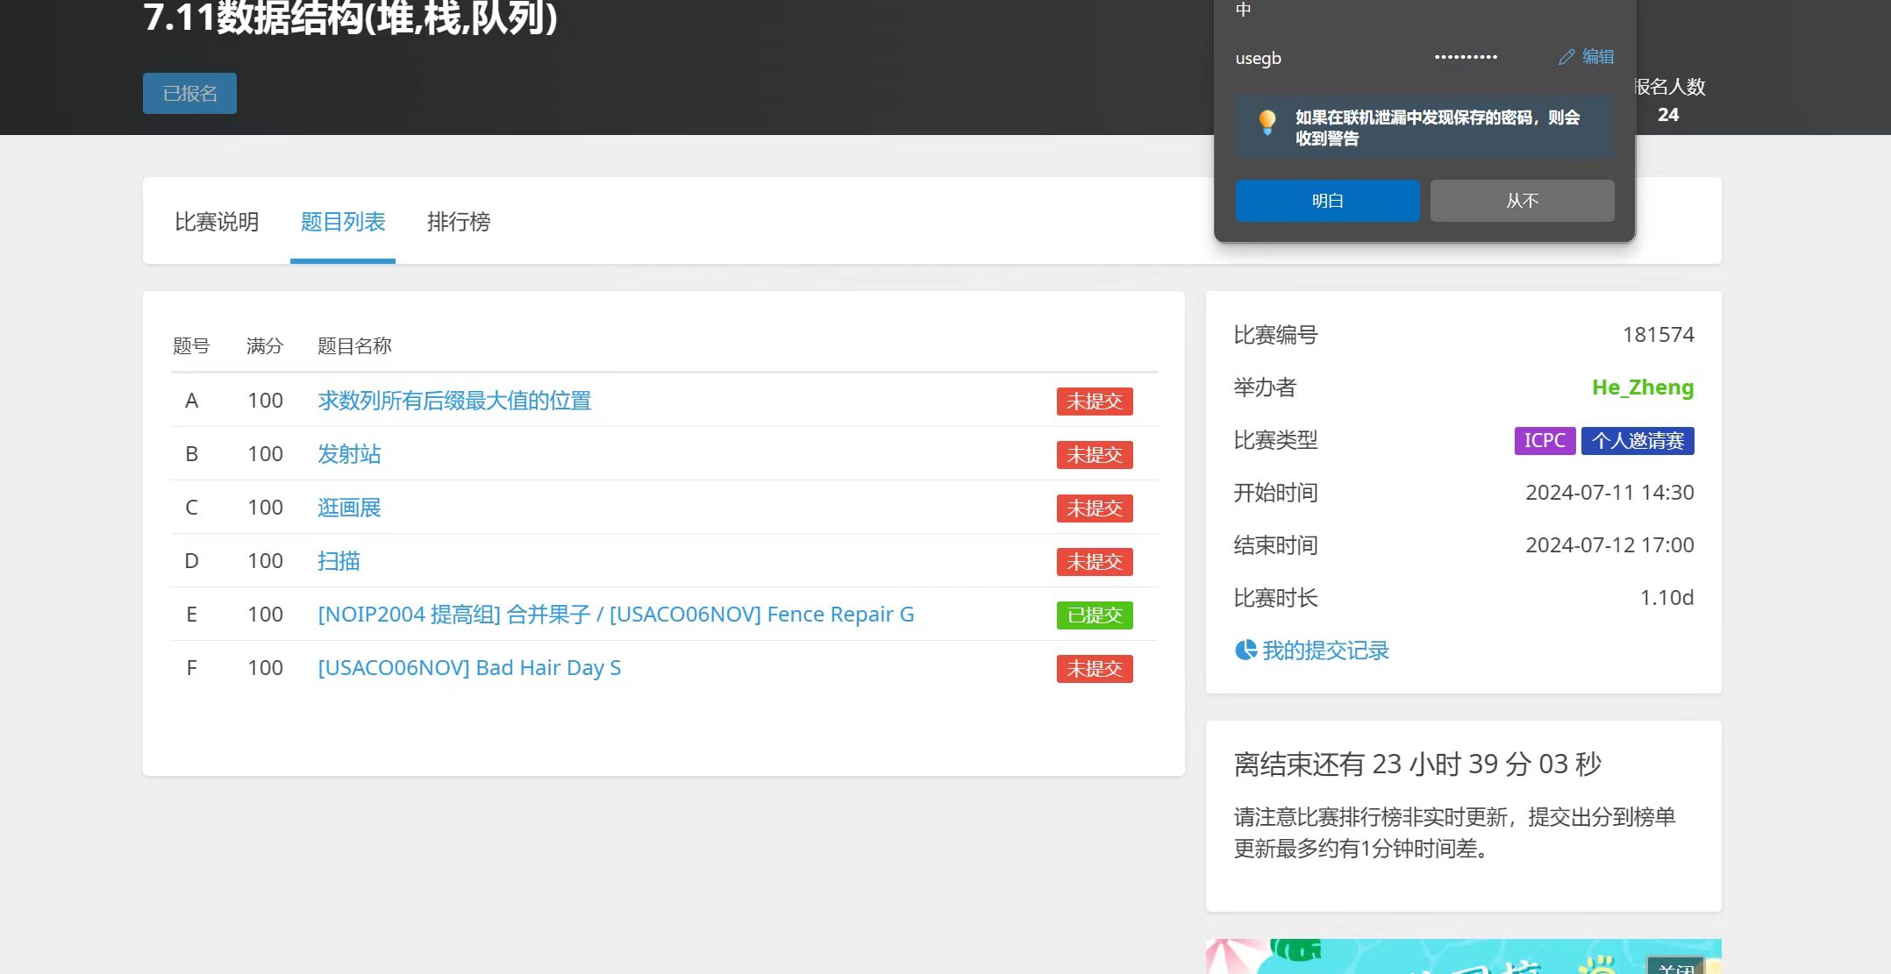The width and height of the screenshot is (1891, 974).
Task: Open the 扫描 problem link
Action: coord(339,561)
